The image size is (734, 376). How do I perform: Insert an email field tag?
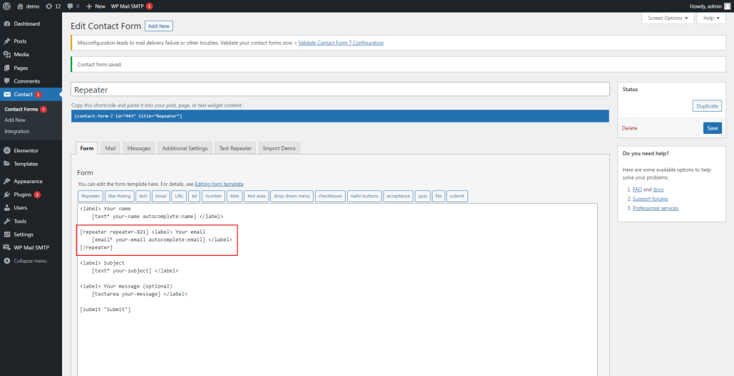160,196
